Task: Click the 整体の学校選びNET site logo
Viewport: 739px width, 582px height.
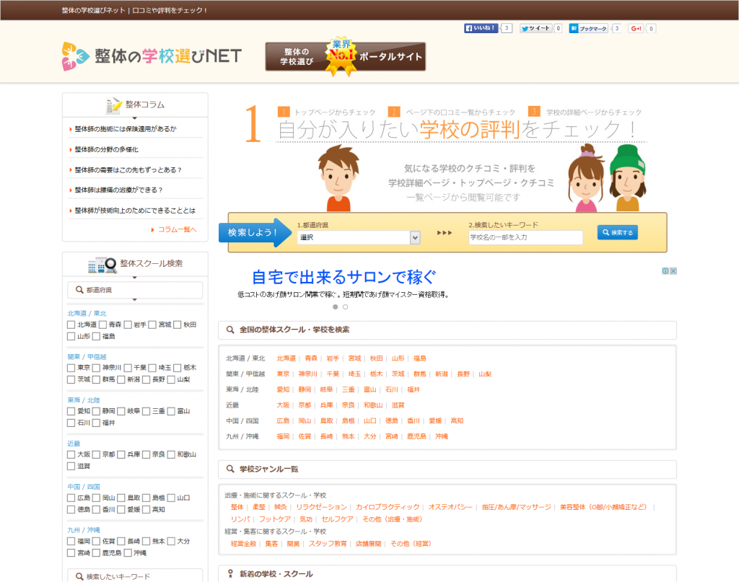Action: click(152, 56)
